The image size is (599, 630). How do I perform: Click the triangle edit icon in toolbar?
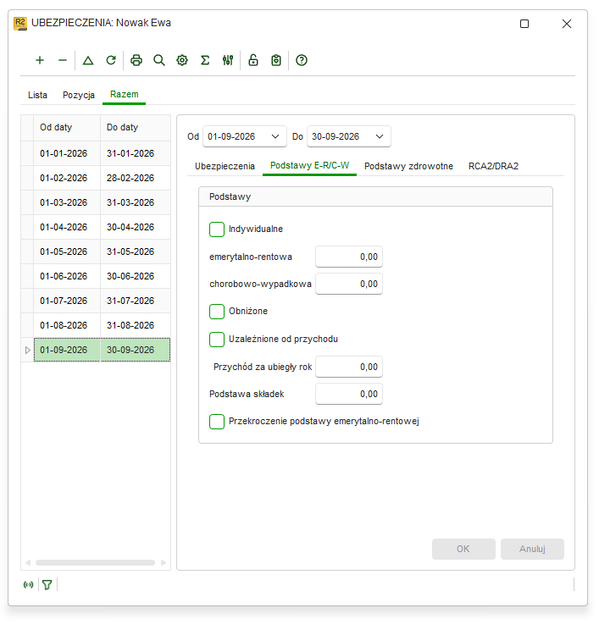[x=88, y=60]
